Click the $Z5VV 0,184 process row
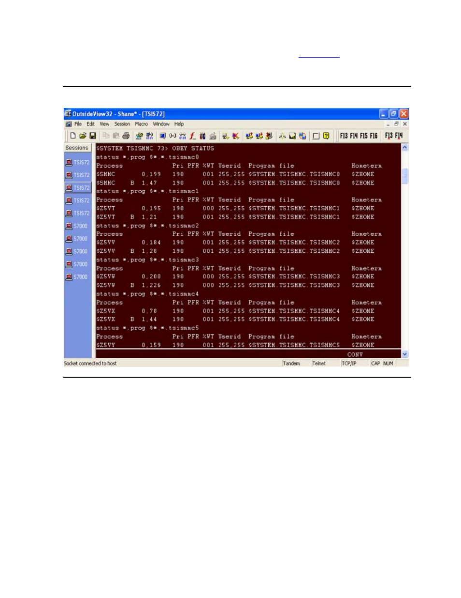The height and width of the screenshot is (598, 461). click(x=235, y=243)
